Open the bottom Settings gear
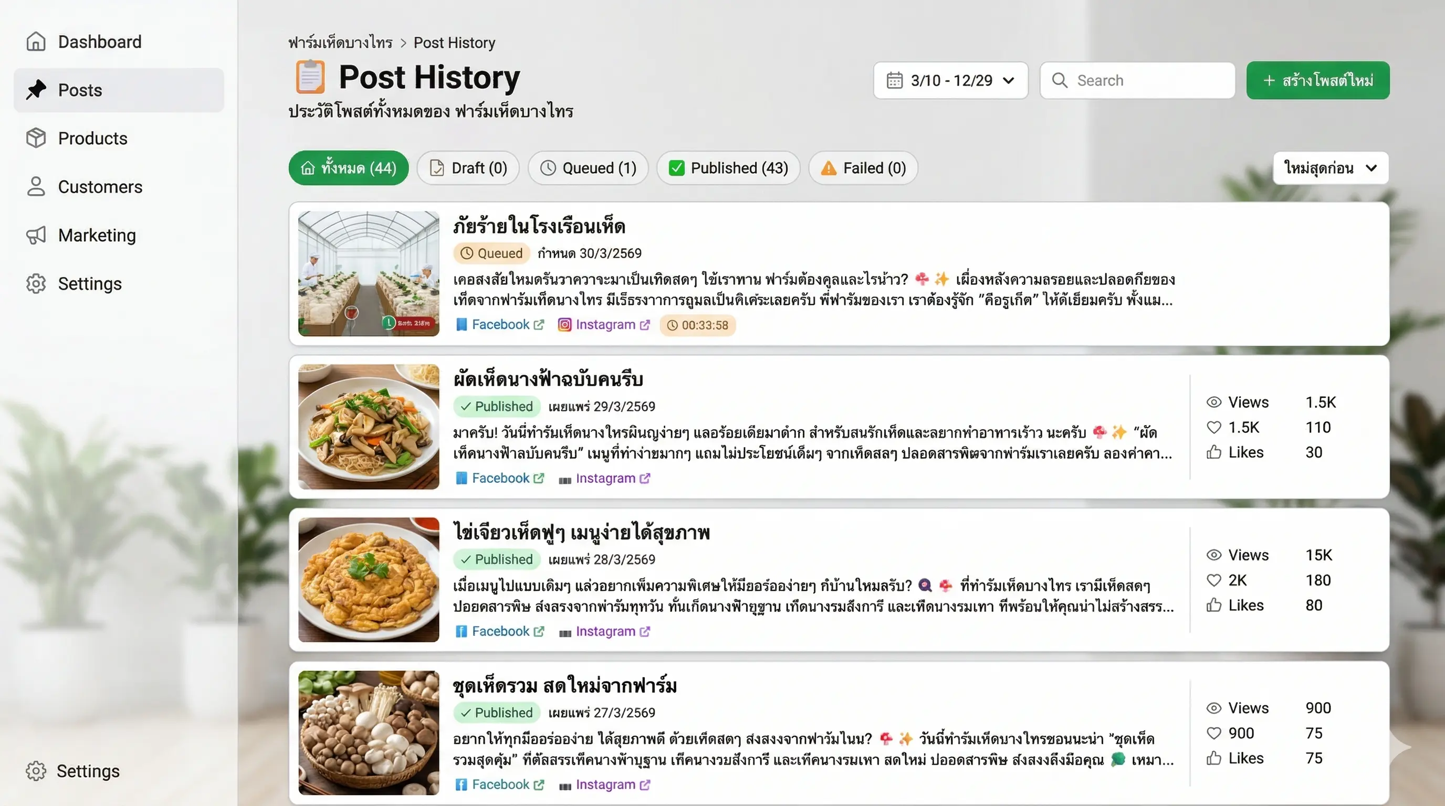 36,771
